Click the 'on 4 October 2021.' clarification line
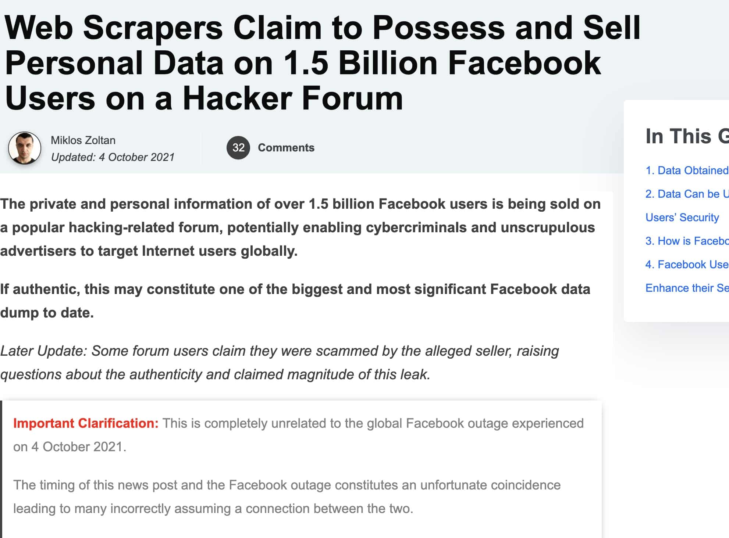Image resolution: width=729 pixels, height=538 pixels. 70,447
